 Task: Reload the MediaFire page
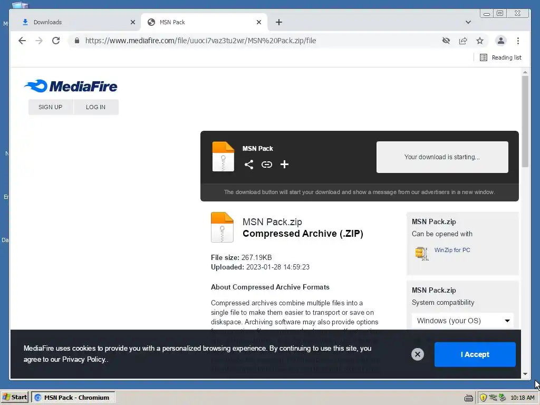point(56,41)
